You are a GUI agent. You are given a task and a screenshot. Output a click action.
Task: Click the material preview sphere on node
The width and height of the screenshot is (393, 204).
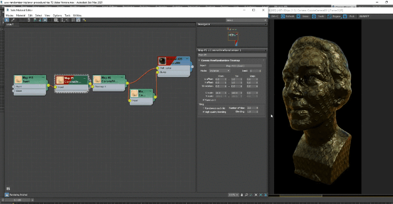click(x=162, y=60)
